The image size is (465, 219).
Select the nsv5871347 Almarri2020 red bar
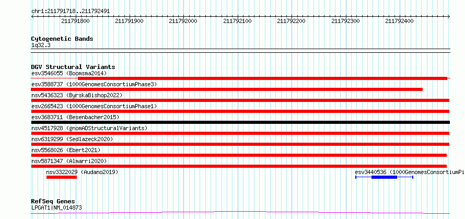[x=239, y=166]
